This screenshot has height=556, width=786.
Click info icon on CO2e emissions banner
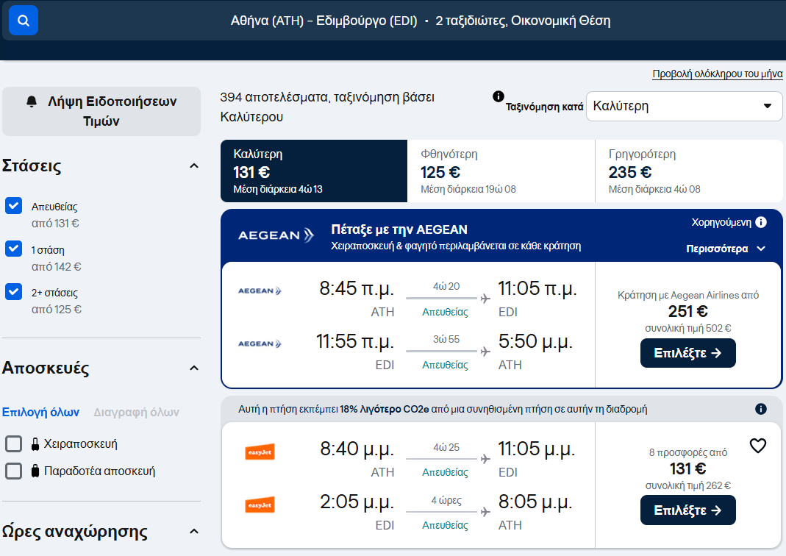761,409
